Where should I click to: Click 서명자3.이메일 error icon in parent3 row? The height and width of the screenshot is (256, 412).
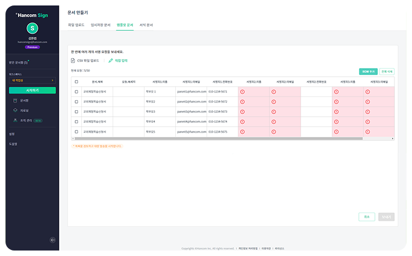point(368,112)
